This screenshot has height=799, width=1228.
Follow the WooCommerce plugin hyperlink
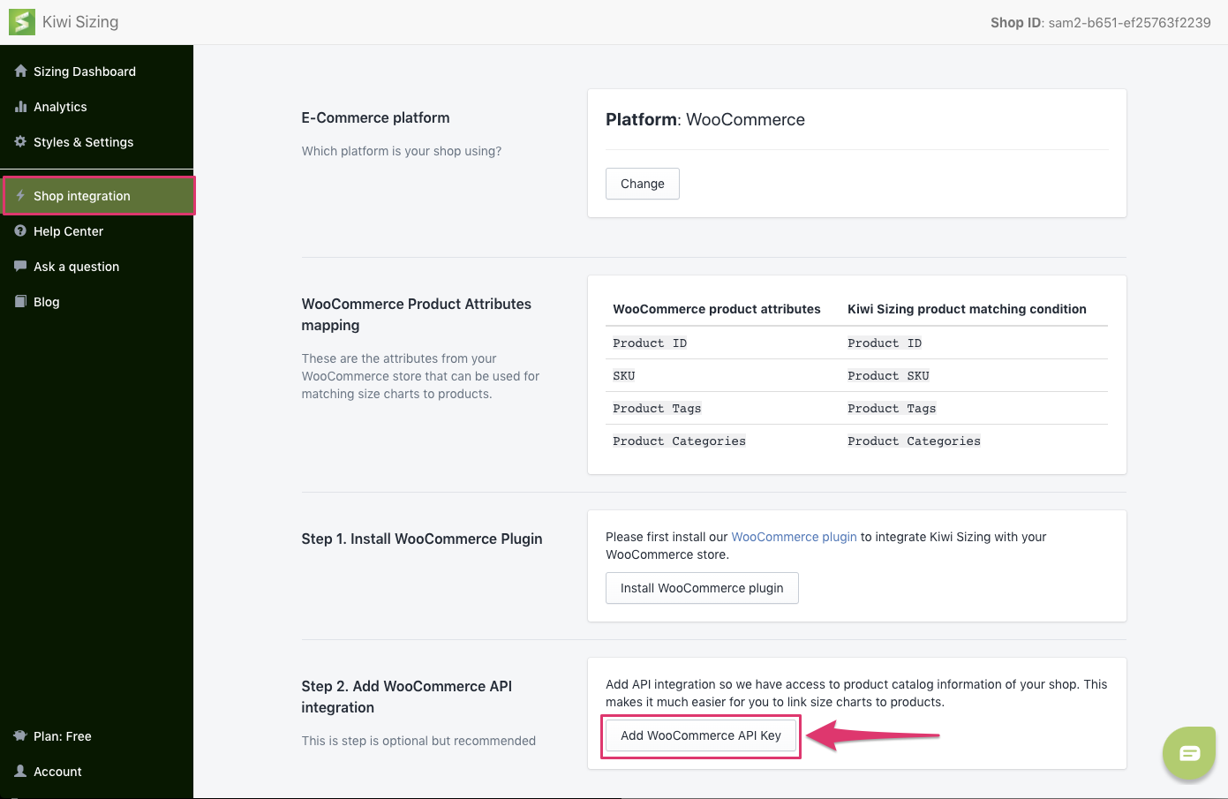click(794, 537)
